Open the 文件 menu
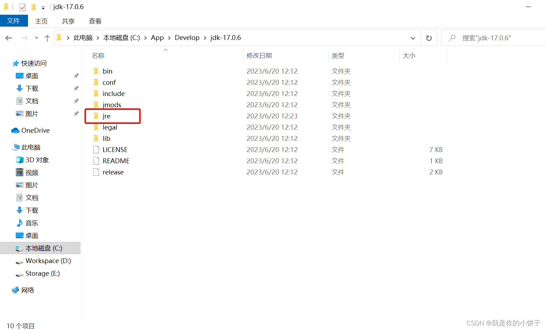 [14, 21]
